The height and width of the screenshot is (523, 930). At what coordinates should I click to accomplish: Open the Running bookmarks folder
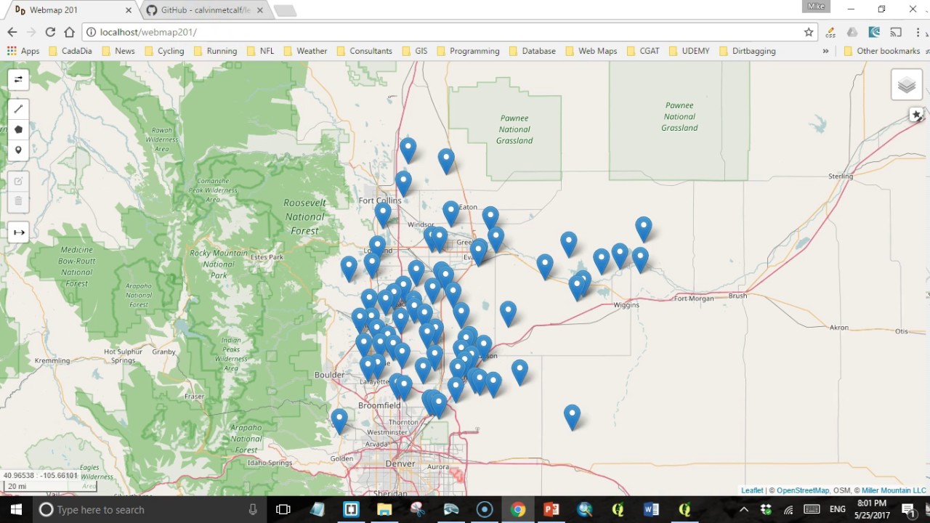(215, 51)
